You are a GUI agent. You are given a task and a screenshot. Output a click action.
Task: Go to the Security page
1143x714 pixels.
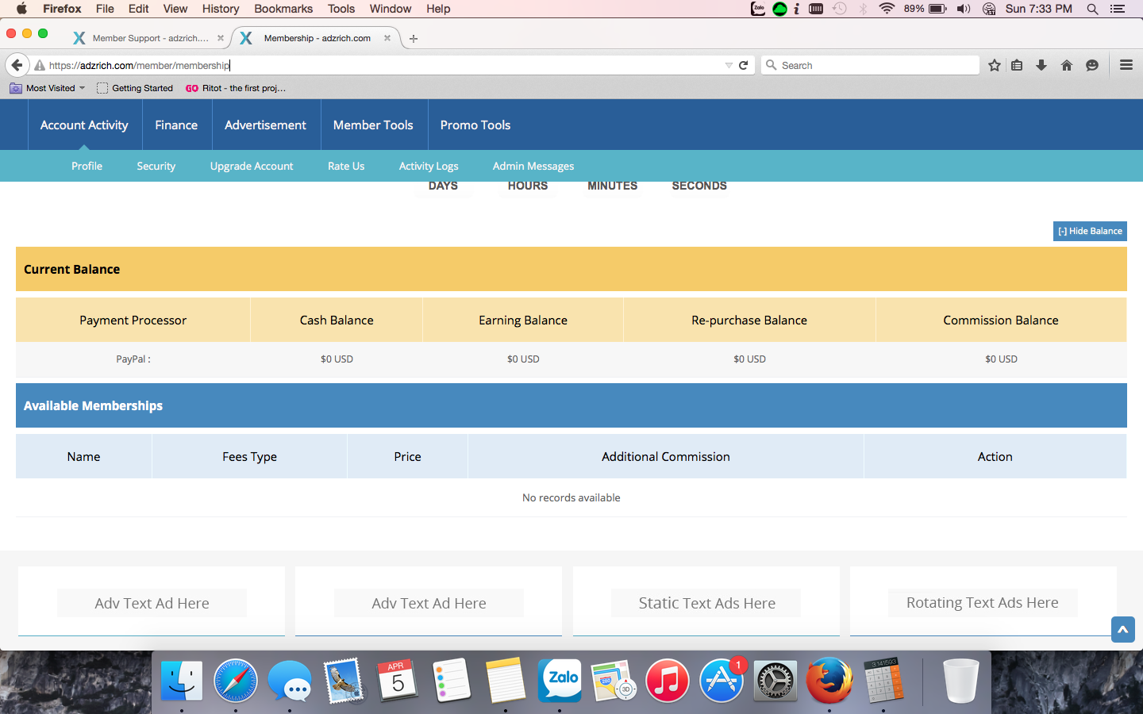click(156, 166)
